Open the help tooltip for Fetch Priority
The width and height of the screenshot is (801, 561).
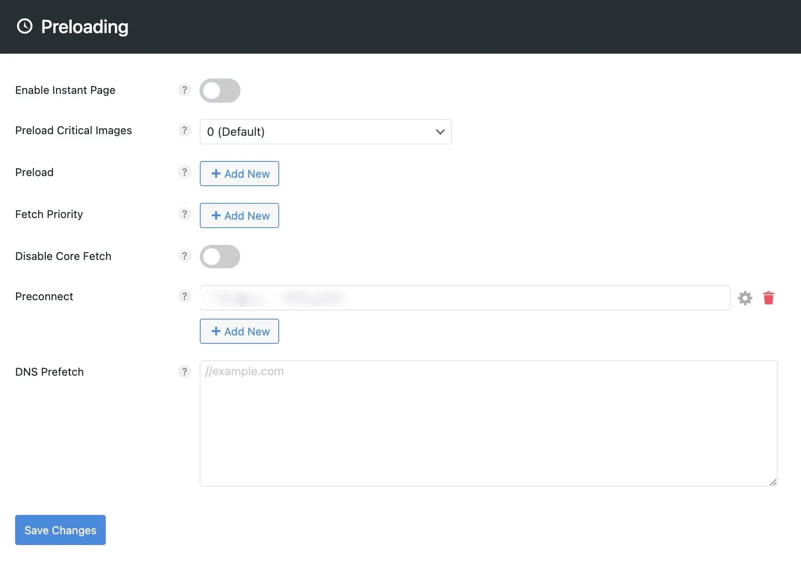click(x=184, y=214)
